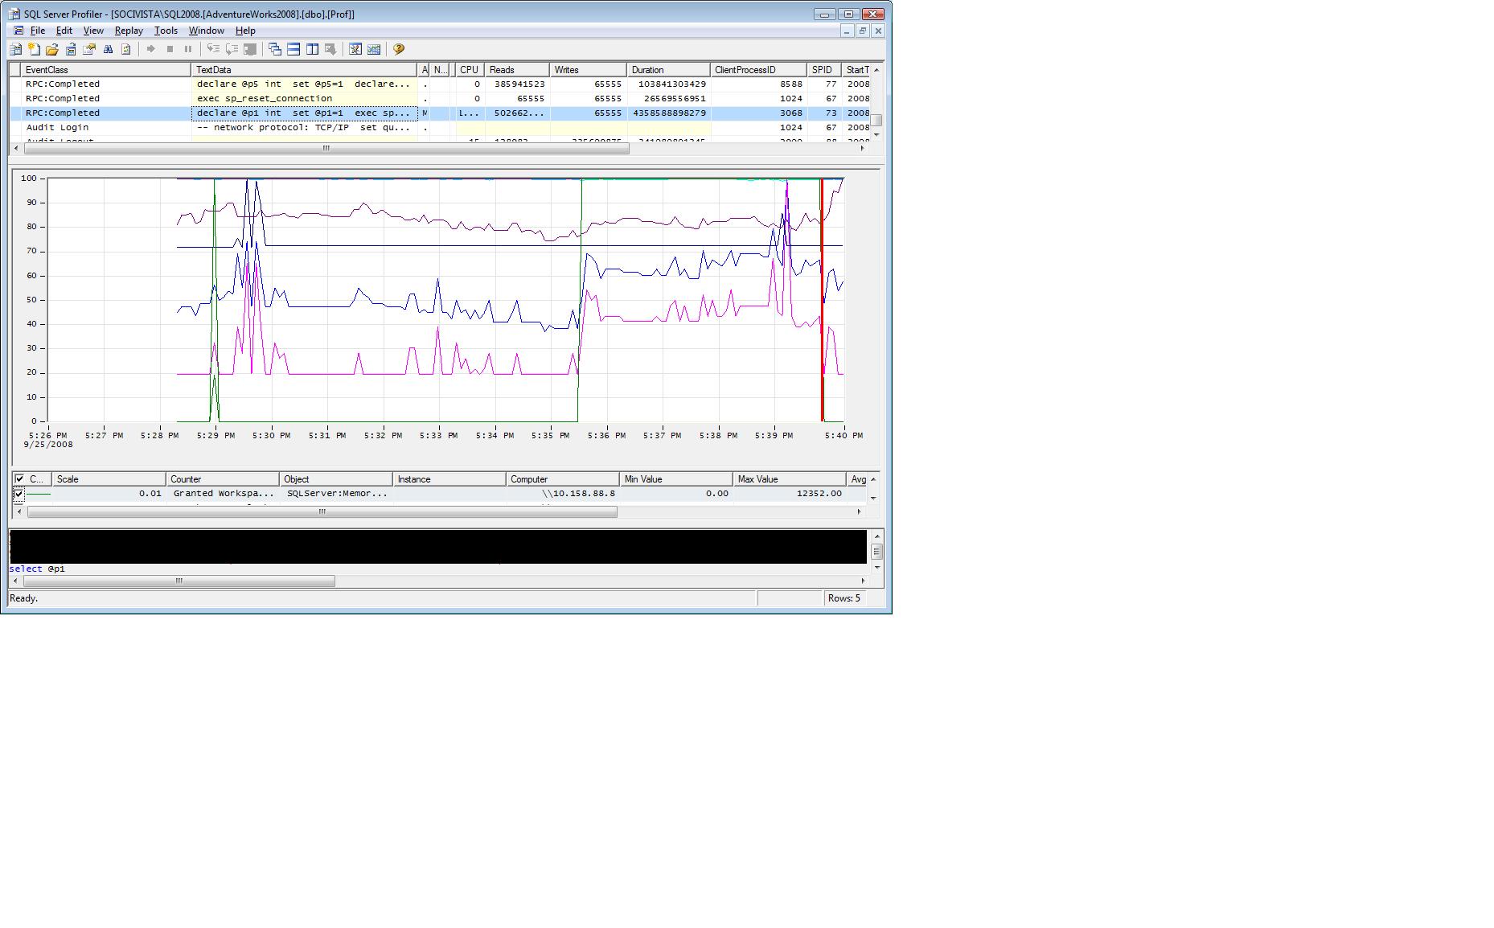Click the TextData column header
Screen dimensions: 1494x928
(305, 70)
